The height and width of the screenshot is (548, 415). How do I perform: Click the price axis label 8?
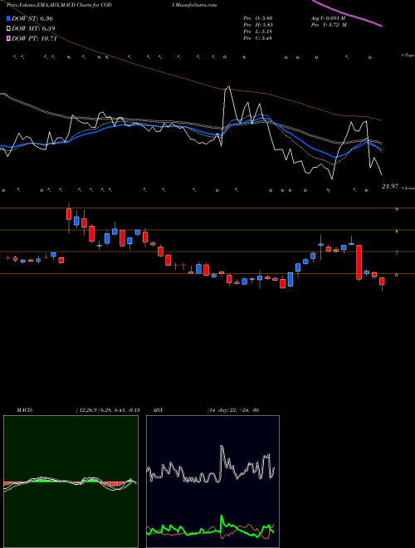point(397,232)
